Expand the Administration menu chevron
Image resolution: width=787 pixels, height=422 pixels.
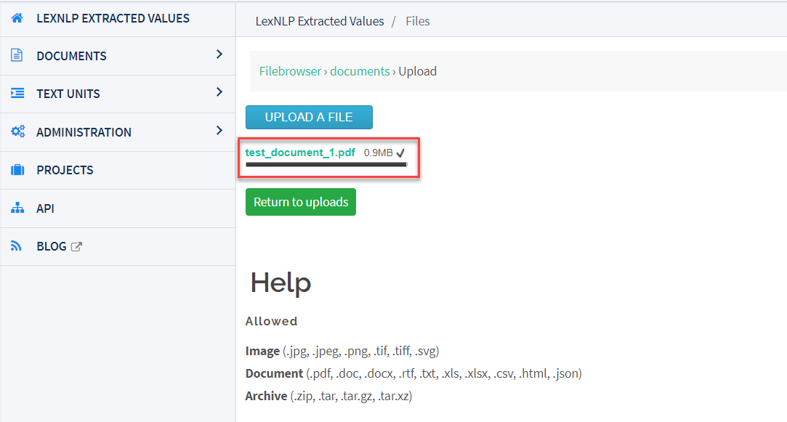(219, 131)
